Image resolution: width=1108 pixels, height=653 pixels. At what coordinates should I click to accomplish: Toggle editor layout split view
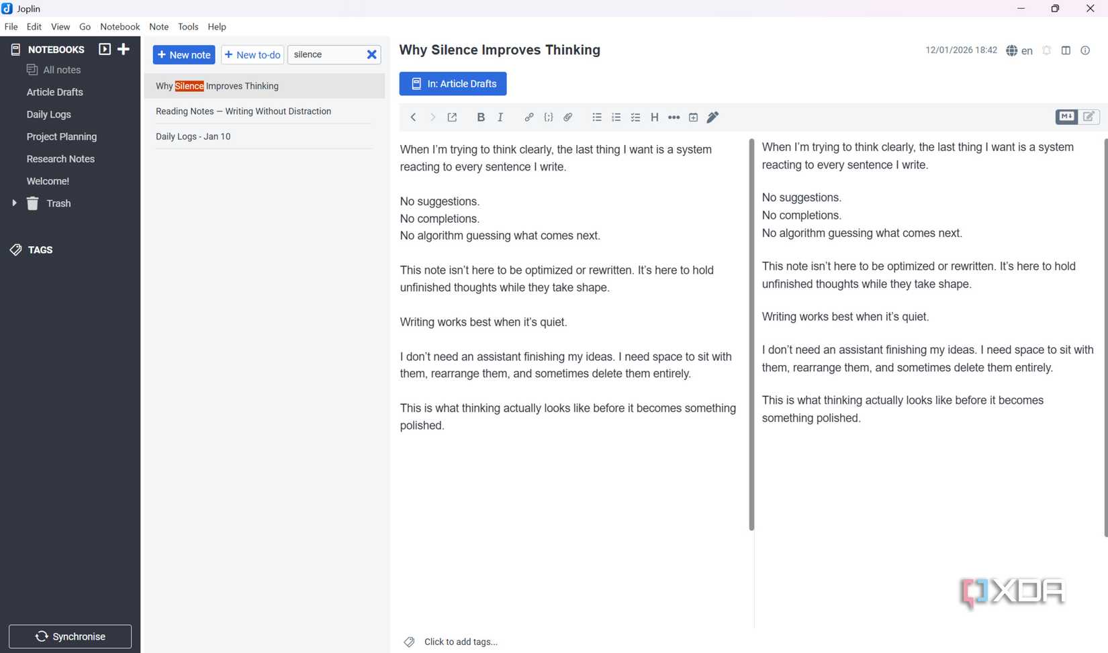1066,50
